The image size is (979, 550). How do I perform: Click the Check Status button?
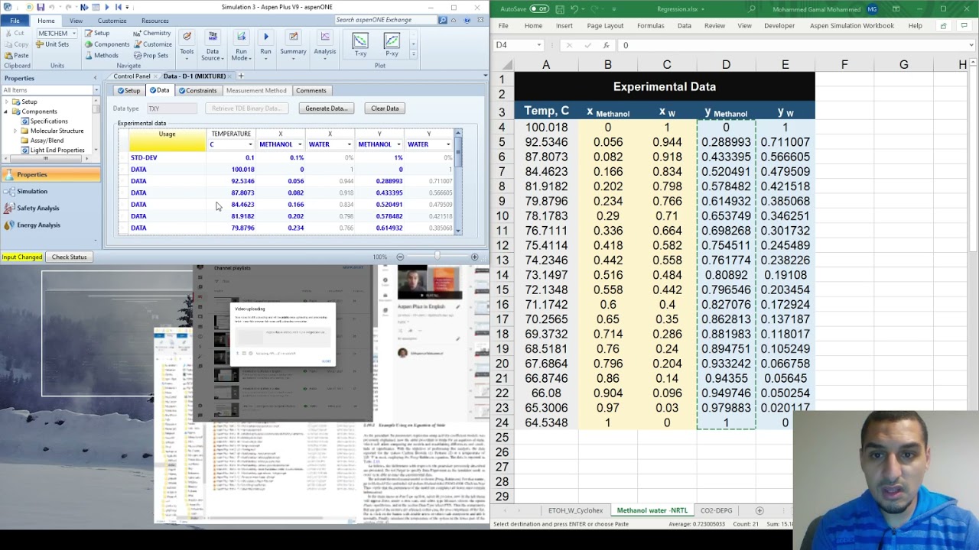70,257
